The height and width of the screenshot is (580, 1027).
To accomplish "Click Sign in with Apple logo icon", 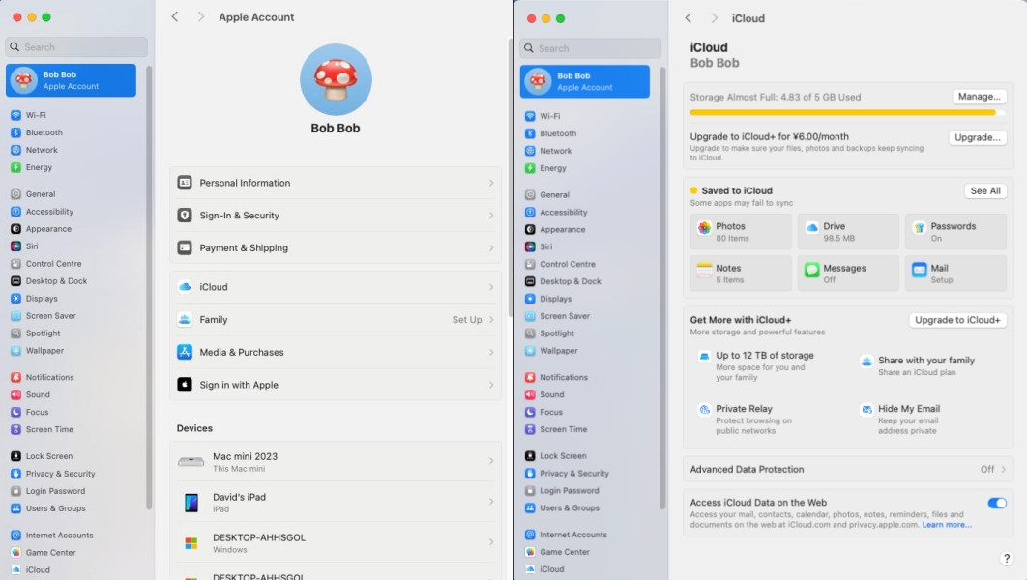I will tap(185, 385).
